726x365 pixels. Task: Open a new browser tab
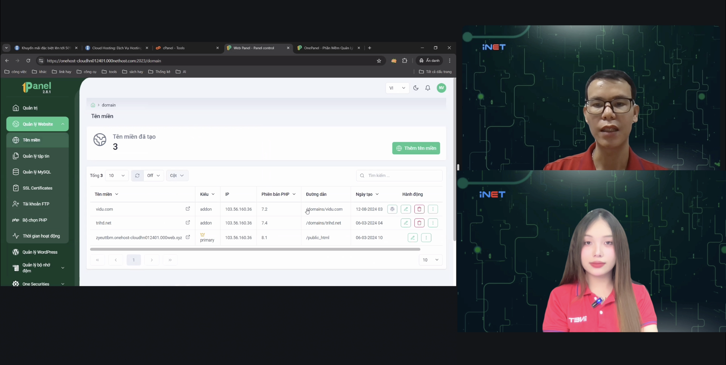click(x=370, y=48)
